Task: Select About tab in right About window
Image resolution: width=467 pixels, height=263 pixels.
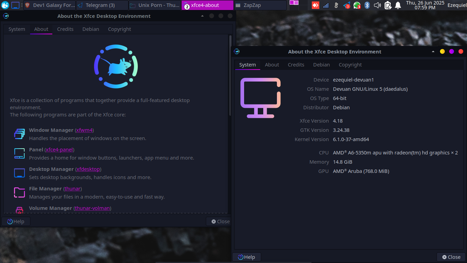Action: point(272,65)
